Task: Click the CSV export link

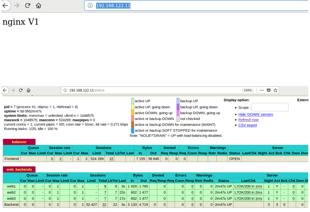Action: coord(248,125)
